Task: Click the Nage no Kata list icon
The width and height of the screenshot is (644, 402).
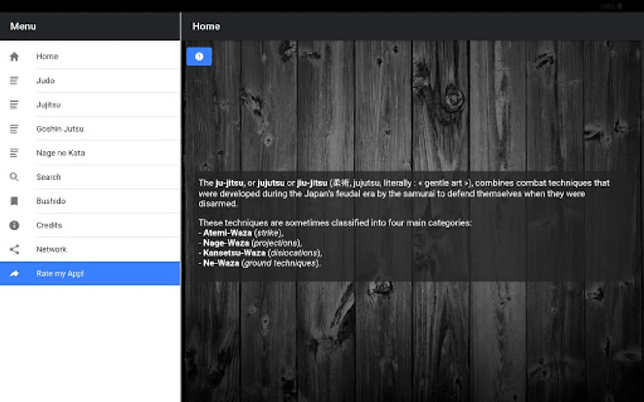Action: (14, 153)
